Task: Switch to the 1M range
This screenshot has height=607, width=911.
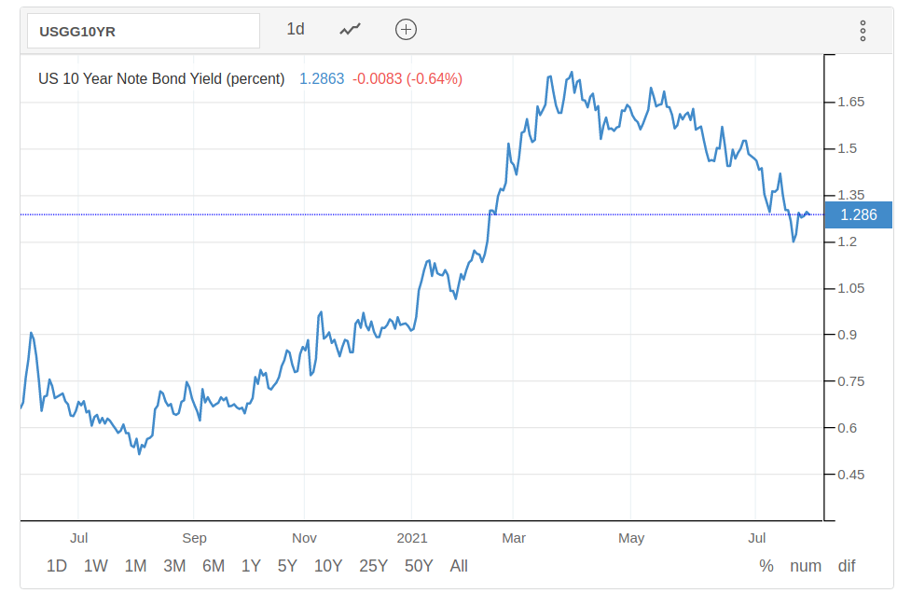Action: (x=135, y=566)
